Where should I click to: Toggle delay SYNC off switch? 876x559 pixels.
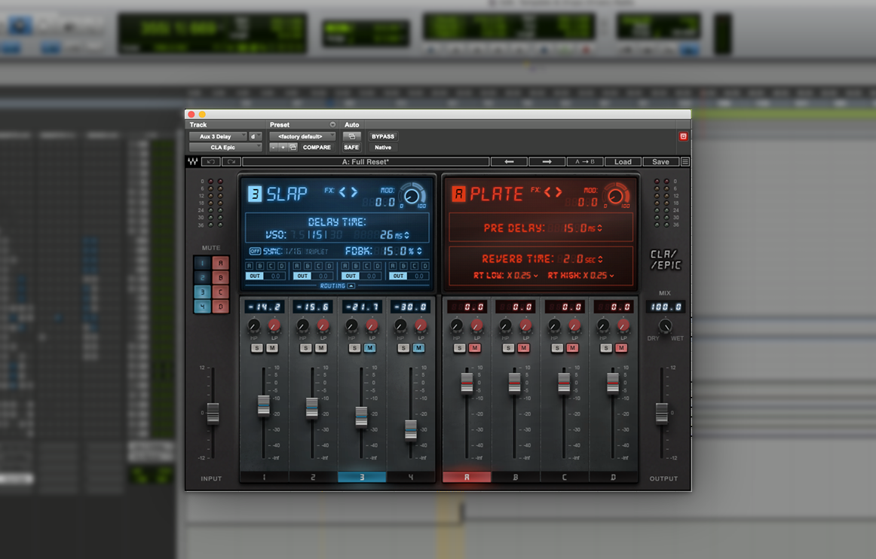click(x=255, y=252)
